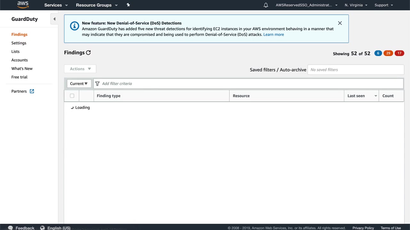The width and height of the screenshot is (410, 230).
Task: Open Settings in the sidebar
Action: click(x=19, y=43)
